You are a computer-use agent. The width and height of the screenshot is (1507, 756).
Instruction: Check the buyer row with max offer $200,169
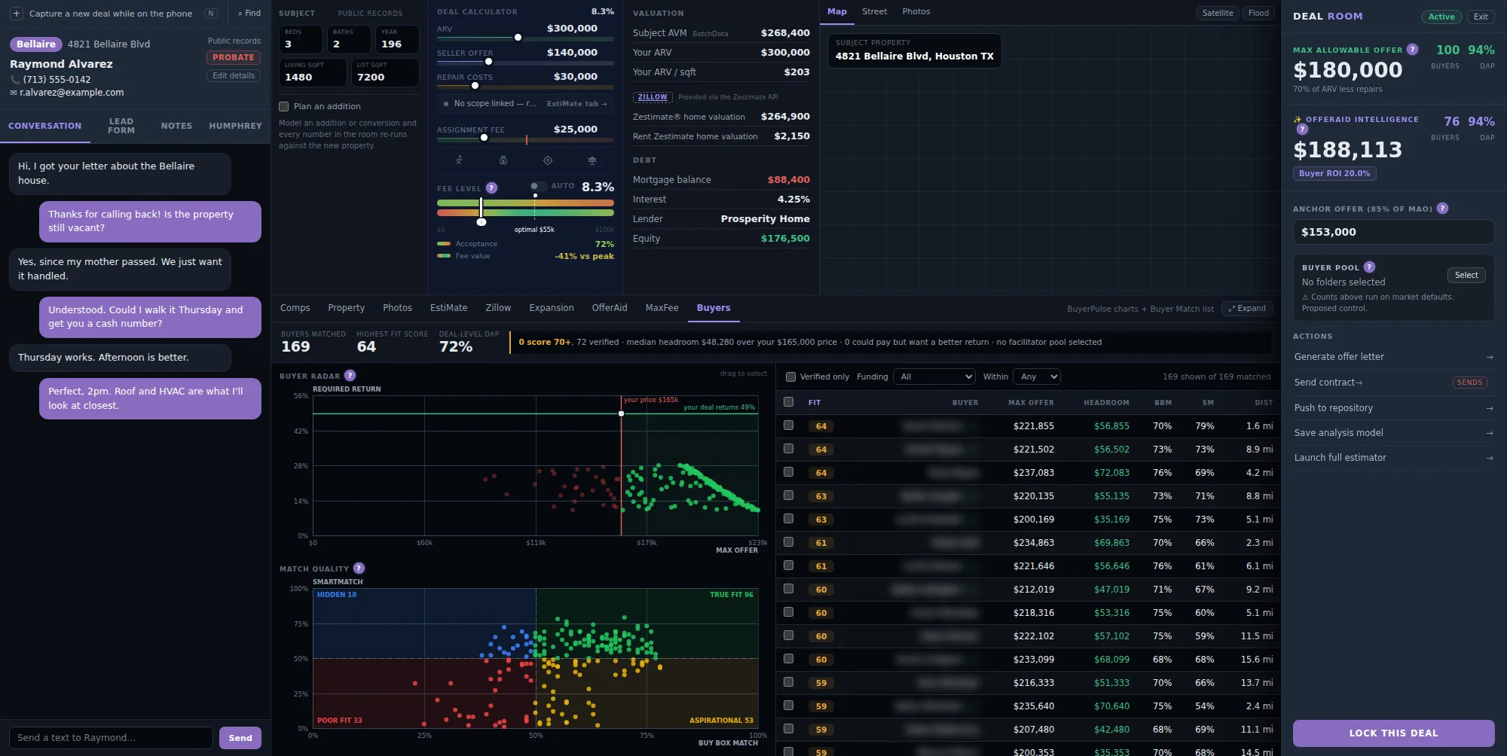[789, 519]
